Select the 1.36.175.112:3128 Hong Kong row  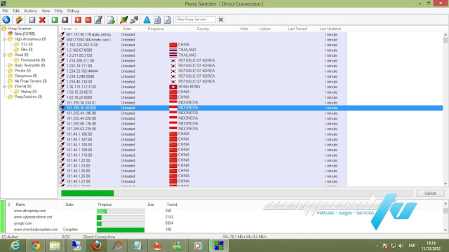[x=203, y=87]
